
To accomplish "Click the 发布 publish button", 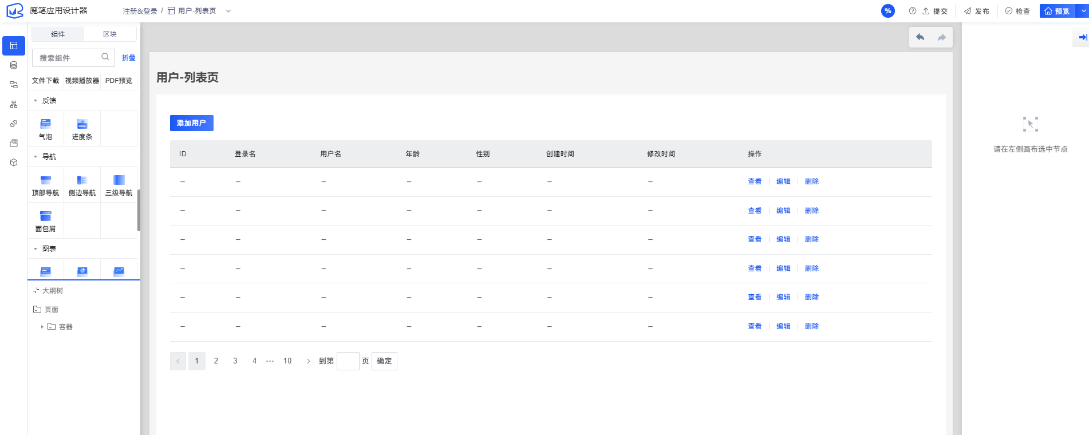I will coord(977,11).
